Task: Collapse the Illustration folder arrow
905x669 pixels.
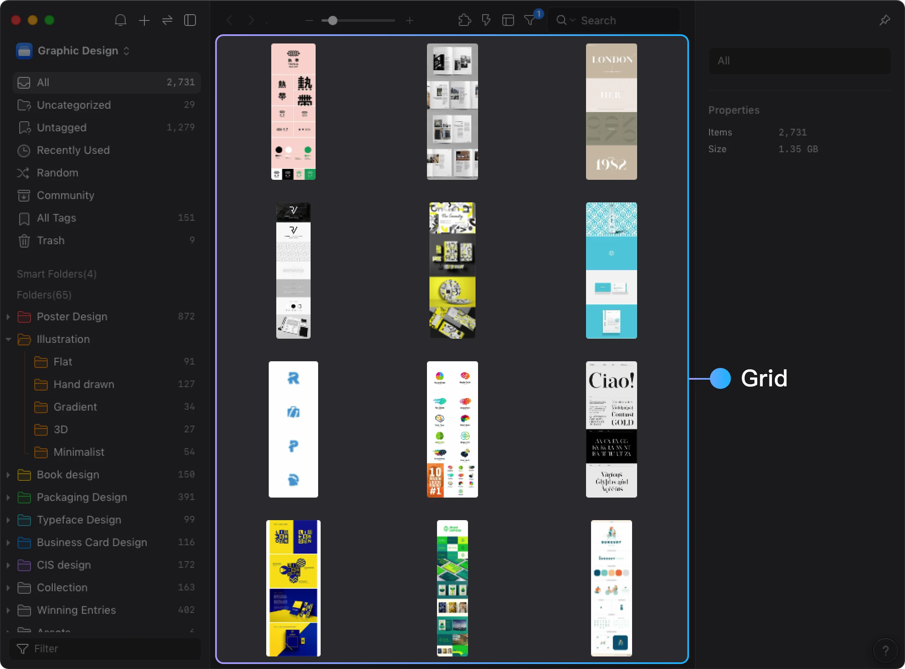Action: click(x=8, y=339)
